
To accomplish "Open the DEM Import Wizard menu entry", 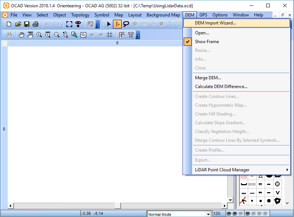I will pos(236,23).
